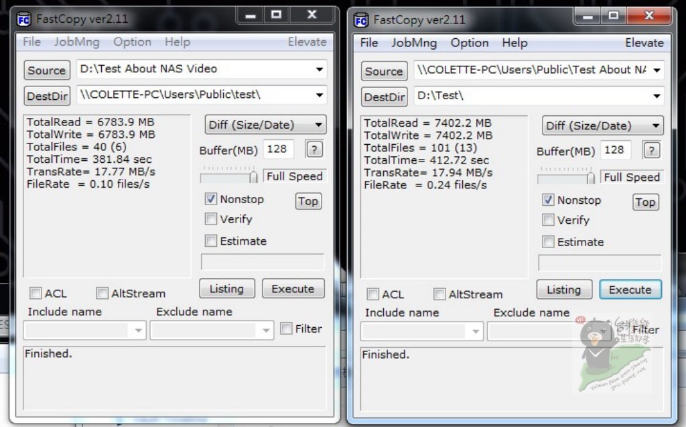Tick the AltStream checkbox in left window
This screenshot has height=427, width=686.
(x=102, y=293)
